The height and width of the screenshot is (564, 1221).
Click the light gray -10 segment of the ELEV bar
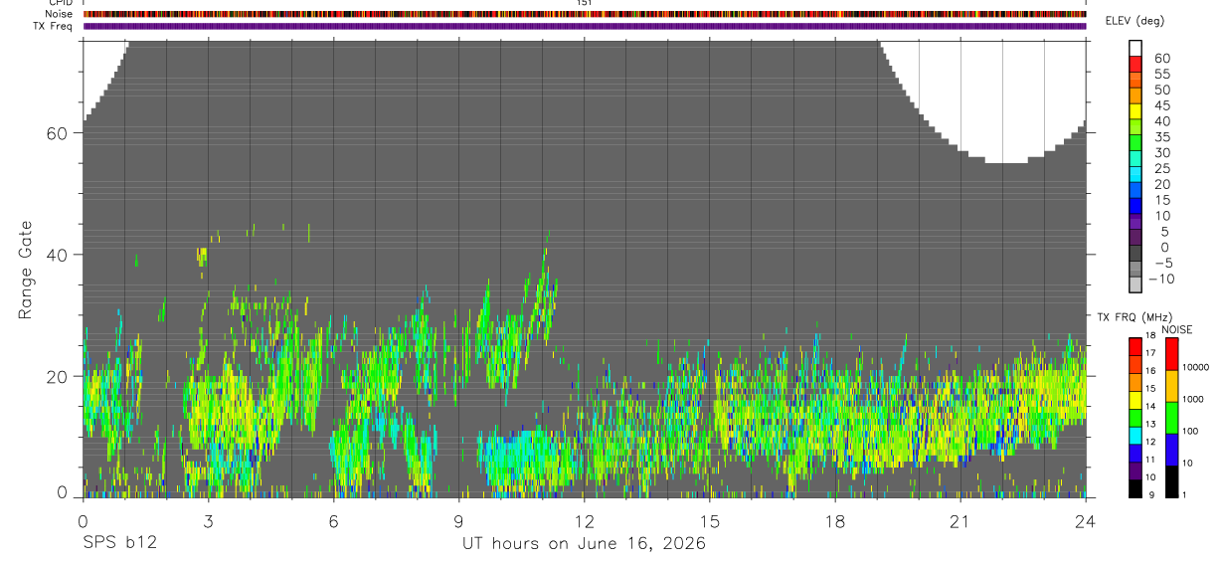[x=1135, y=285]
